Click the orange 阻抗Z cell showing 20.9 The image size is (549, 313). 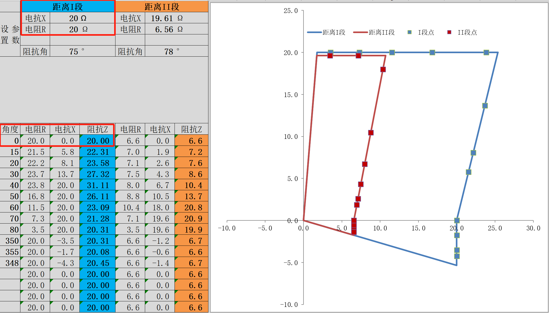tap(191, 219)
